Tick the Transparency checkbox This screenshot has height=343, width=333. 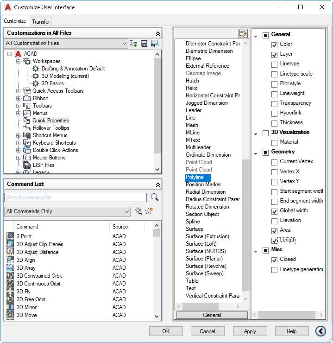pos(274,104)
